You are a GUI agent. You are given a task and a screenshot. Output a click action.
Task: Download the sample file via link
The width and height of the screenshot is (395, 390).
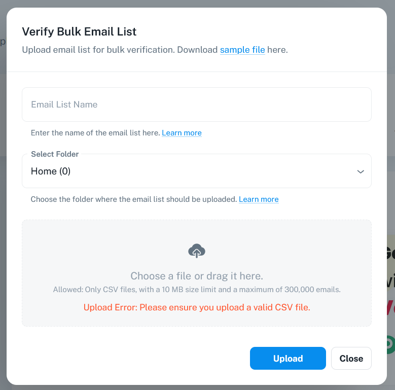(242, 50)
